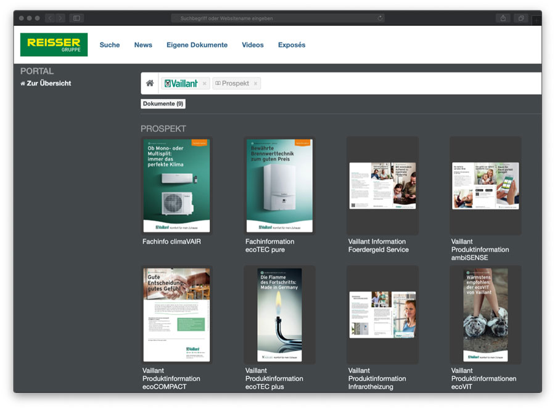Click the browser address search field

(278, 18)
